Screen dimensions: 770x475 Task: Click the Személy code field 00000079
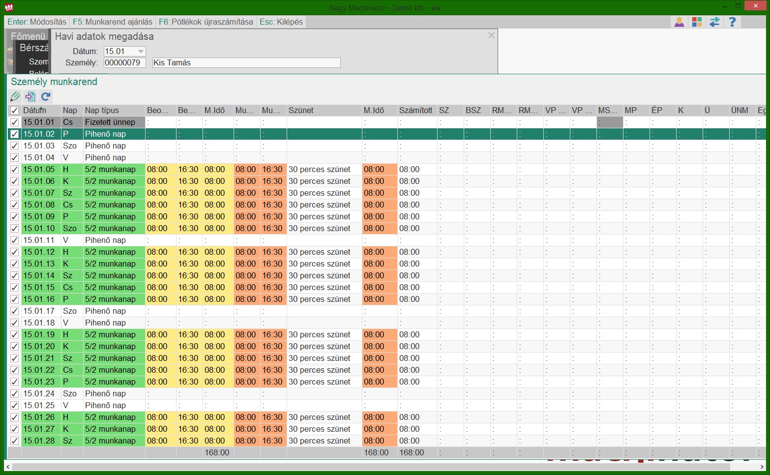(124, 62)
